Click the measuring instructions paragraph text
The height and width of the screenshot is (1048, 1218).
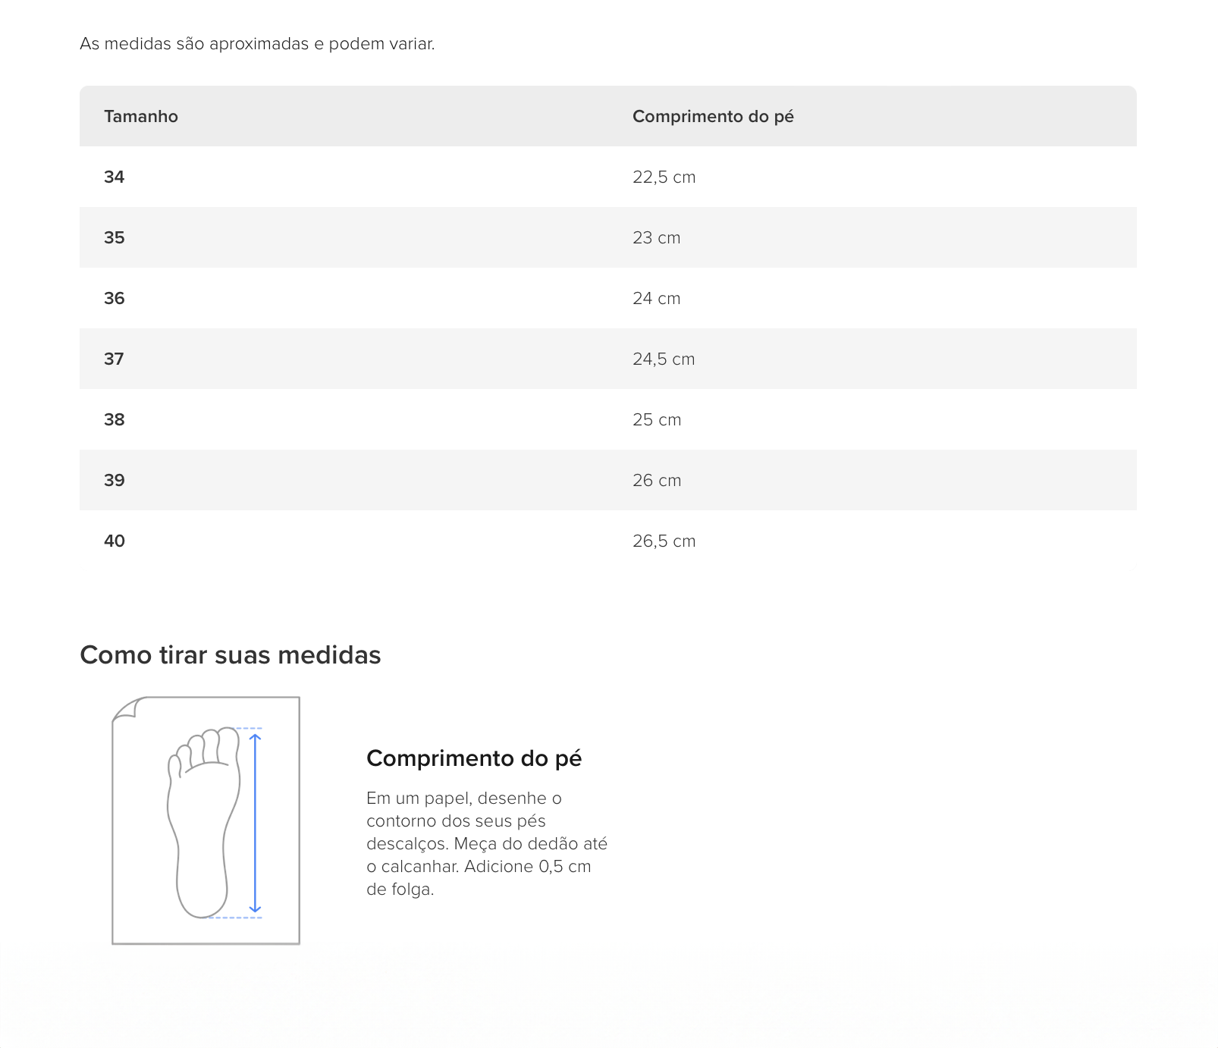point(487,843)
